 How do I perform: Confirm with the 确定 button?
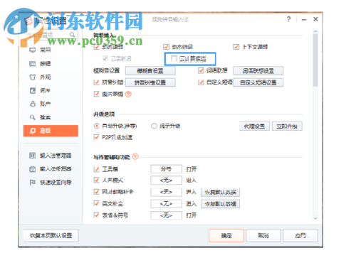(226, 235)
